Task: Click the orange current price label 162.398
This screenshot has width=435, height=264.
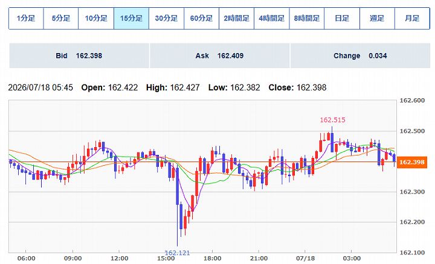Action: [x=412, y=162]
